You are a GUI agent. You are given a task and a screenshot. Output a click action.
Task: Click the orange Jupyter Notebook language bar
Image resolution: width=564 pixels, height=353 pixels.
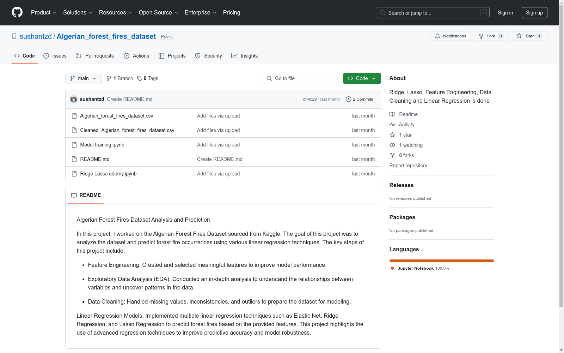point(441,261)
